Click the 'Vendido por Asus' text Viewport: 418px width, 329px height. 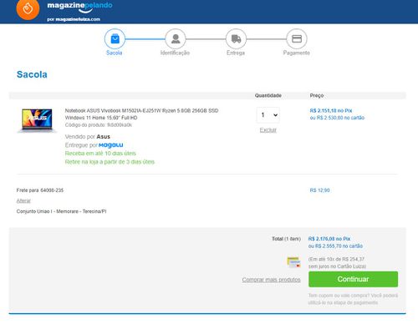[x=88, y=137]
